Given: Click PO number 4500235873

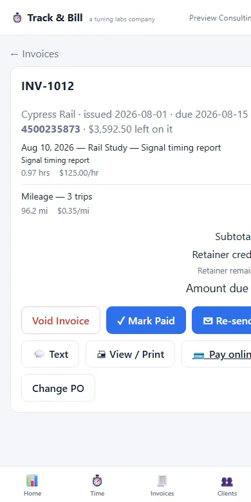Looking at the screenshot, I should coord(51,129).
